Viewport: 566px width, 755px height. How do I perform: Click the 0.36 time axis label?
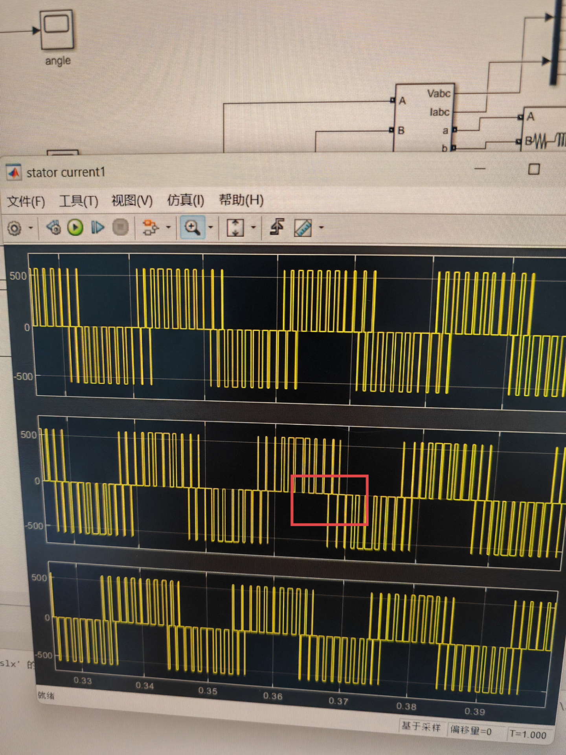tap(273, 696)
